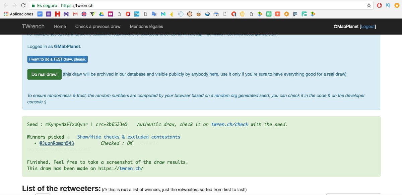
Task: Click the Logout link
Action: coord(368,26)
